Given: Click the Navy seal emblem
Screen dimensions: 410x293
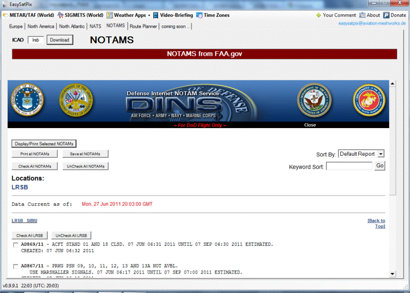Looking at the screenshot, I should (x=314, y=100).
